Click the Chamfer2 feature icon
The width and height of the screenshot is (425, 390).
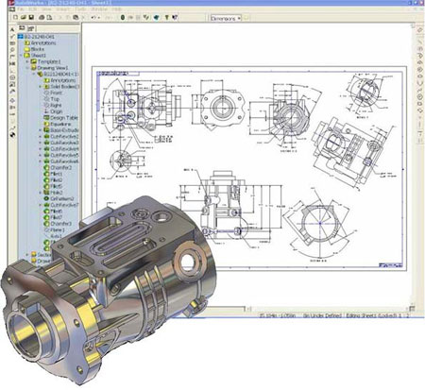click(x=46, y=167)
